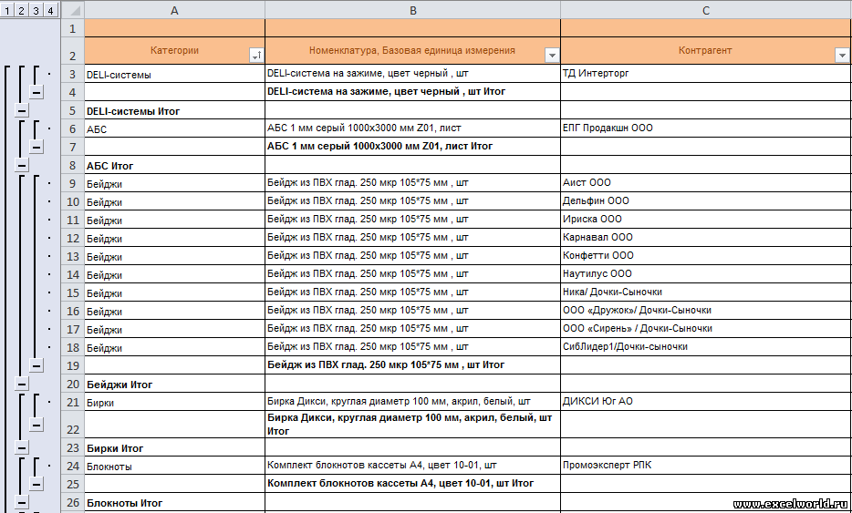This screenshot has height=513, width=852.
Task: Select cell Конфетти ООО
Action: click(706, 256)
